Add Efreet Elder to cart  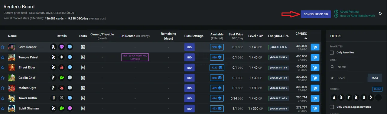[315, 67]
